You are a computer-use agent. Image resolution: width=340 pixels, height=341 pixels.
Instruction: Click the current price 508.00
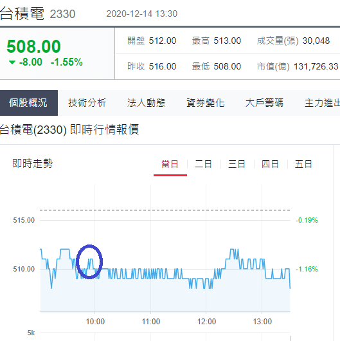pyautogui.click(x=33, y=46)
